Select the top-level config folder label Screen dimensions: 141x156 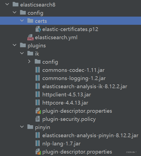click(x=35, y=13)
